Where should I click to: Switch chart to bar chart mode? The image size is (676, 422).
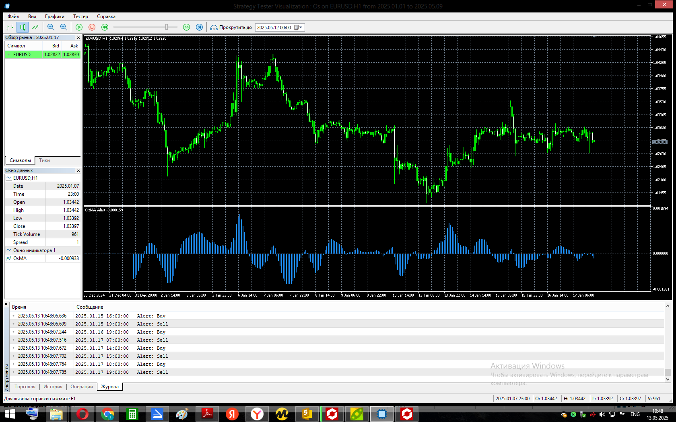pos(10,27)
